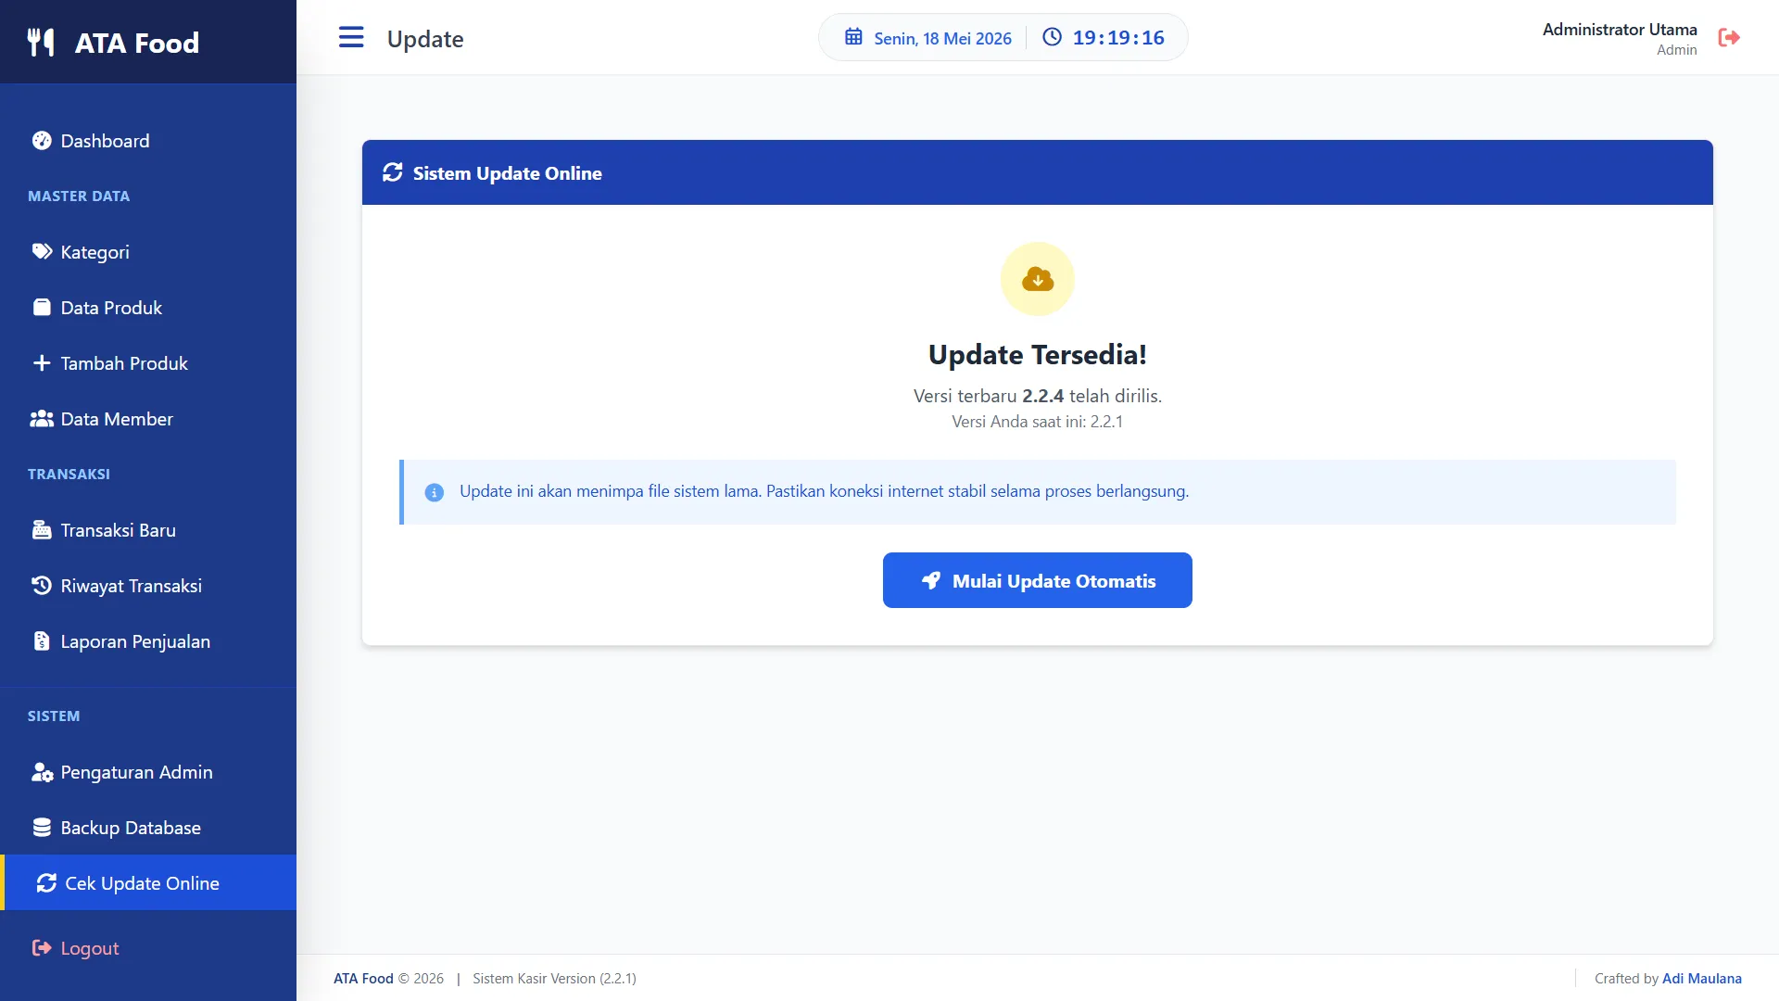Click the plus icon next to Tambah Produk
Image resolution: width=1779 pixels, height=1001 pixels.
click(x=42, y=363)
